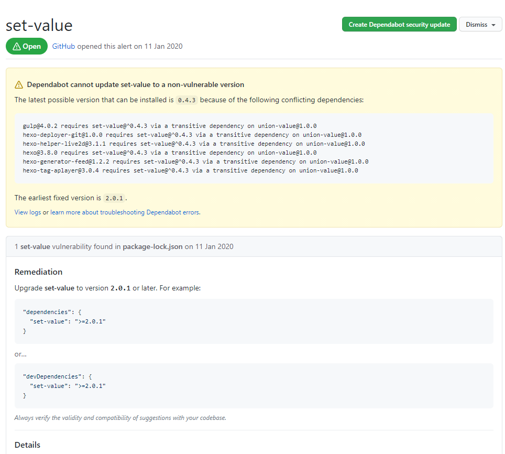Click Create Dependabot security update button
The image size is (505, 454).
(399, 25)
